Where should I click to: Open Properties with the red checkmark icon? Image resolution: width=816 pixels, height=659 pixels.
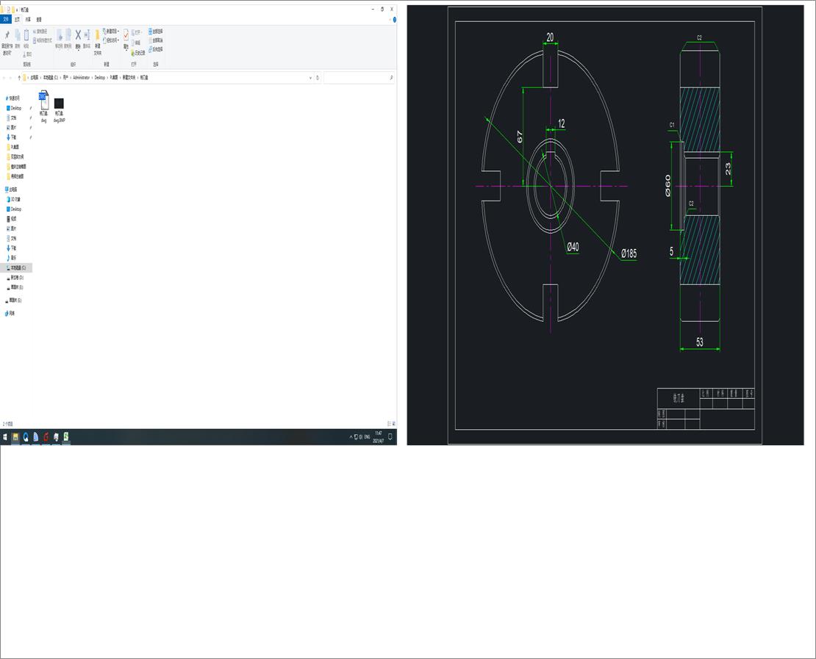tap(126, 40)
